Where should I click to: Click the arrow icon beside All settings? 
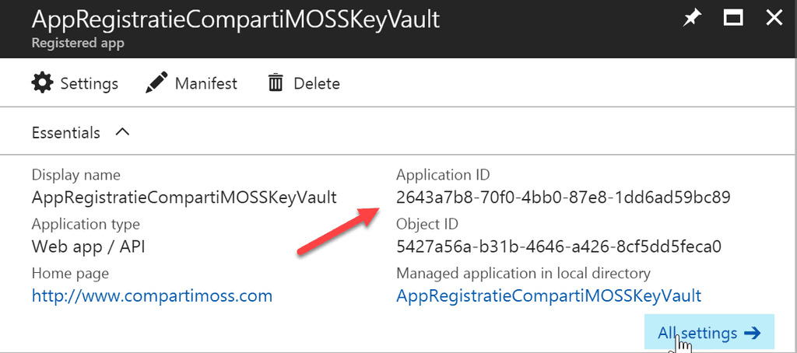point(752,333)
